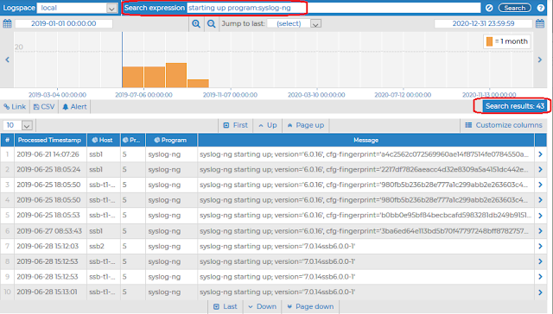This screenshot has width=553, height=314.
Task: Zoom out on the timeline chart
Action: click(x=211, y=23)
